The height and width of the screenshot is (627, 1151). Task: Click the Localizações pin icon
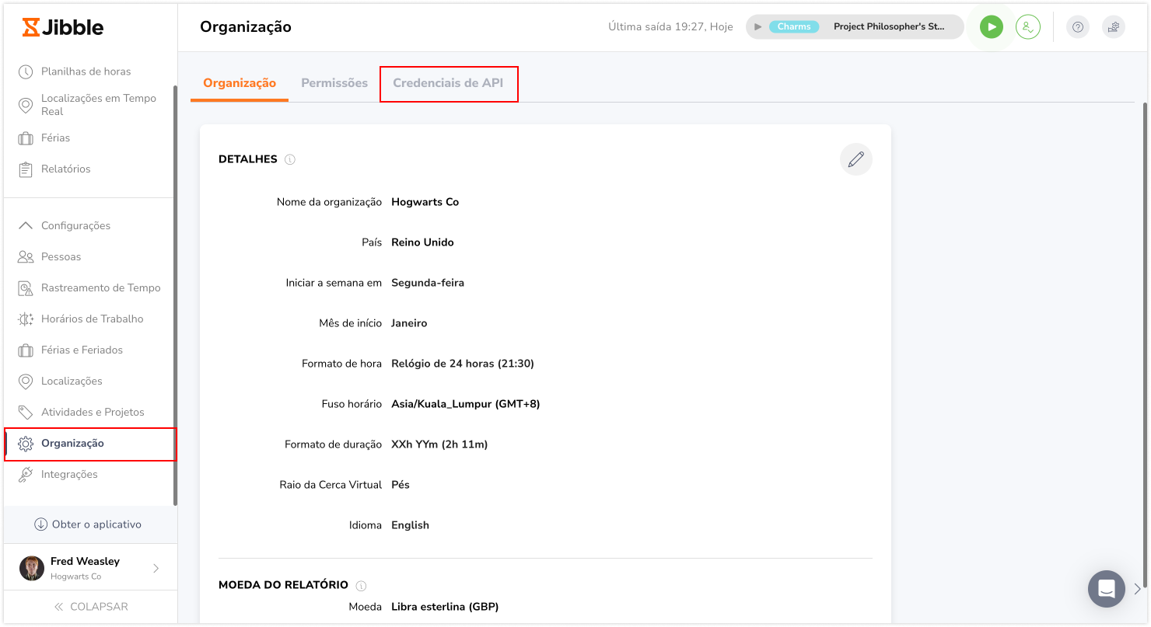pos(26,381)
